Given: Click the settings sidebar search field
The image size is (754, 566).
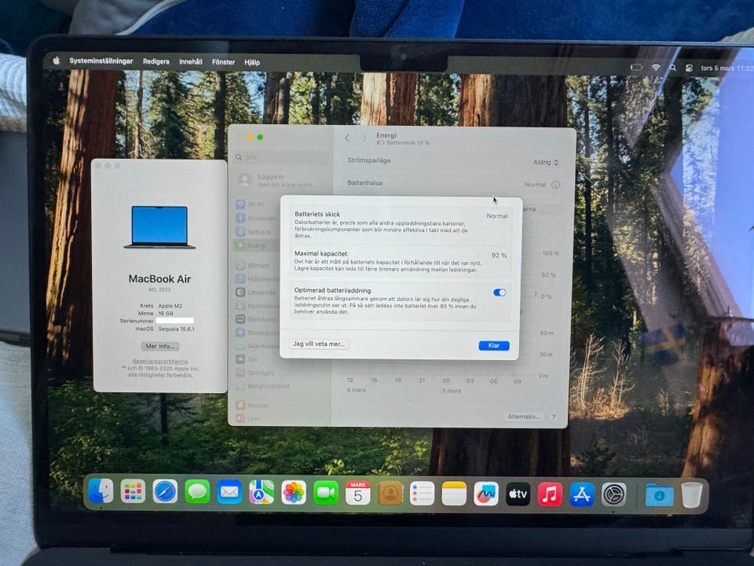Looking at the screenshot, I should (x=282, y=157).
